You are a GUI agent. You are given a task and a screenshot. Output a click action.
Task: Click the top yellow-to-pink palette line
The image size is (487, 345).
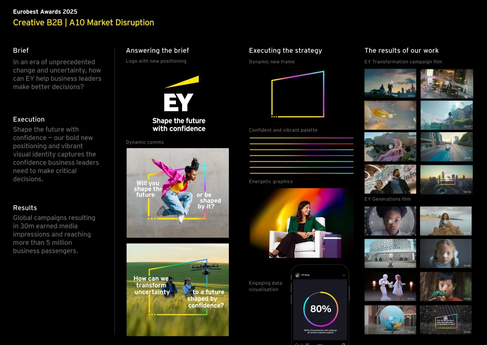tap(301, 138)
